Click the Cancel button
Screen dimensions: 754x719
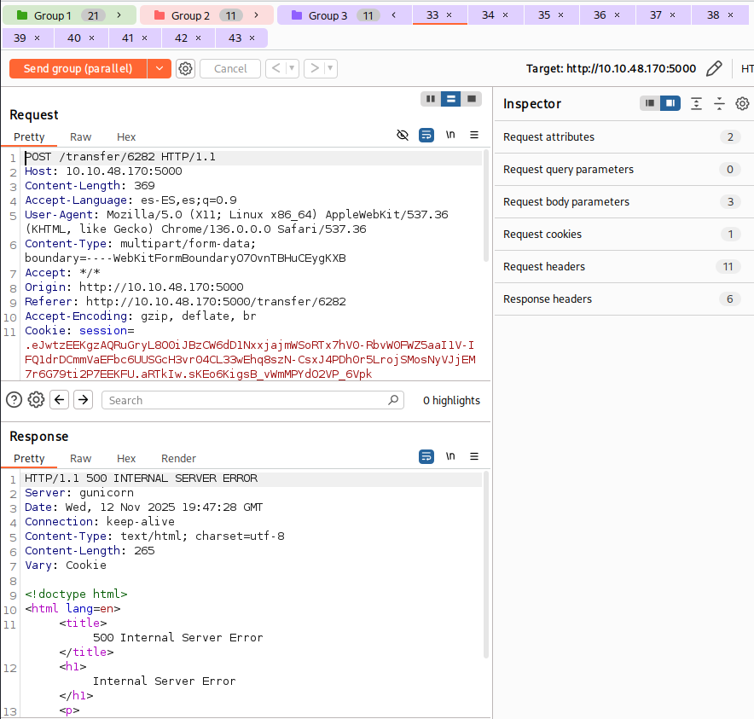click(x=230, y=69)
